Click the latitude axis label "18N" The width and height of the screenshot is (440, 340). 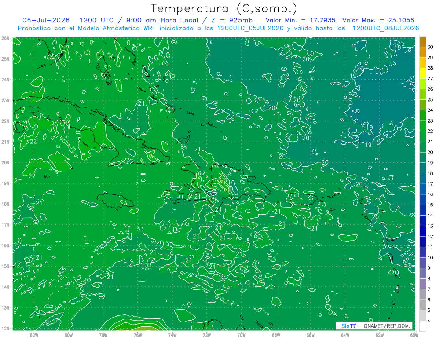5,204
